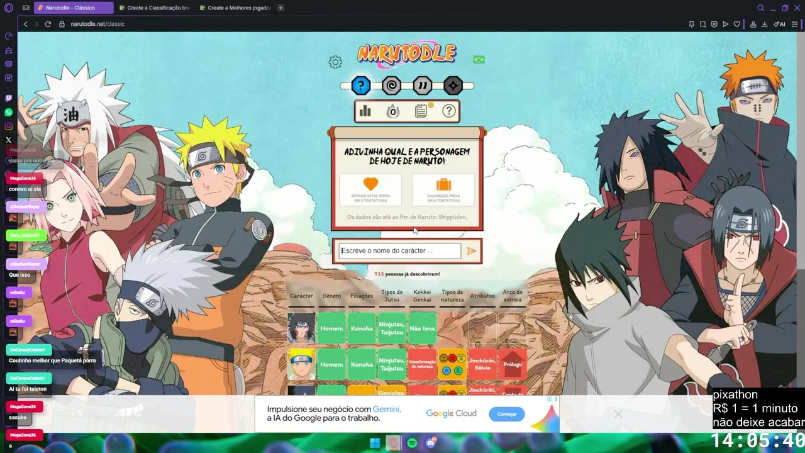Select the Classic mode question-mark icon
The width and height of the screenshot is (805, 453).
(x=361, y=86)
